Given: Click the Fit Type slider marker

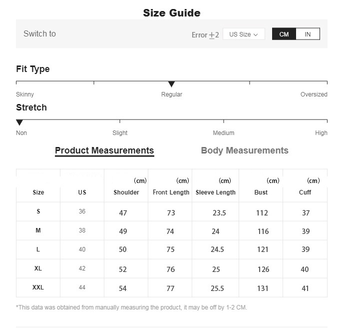Looking at the screenshot, I should click(171, 84).
